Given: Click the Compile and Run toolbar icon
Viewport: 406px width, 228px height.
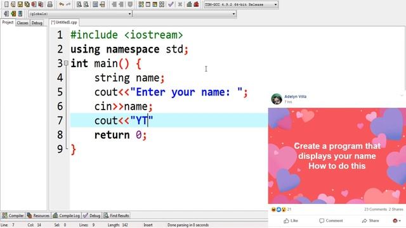Looking at the screenshot, I should coord(155,4).
